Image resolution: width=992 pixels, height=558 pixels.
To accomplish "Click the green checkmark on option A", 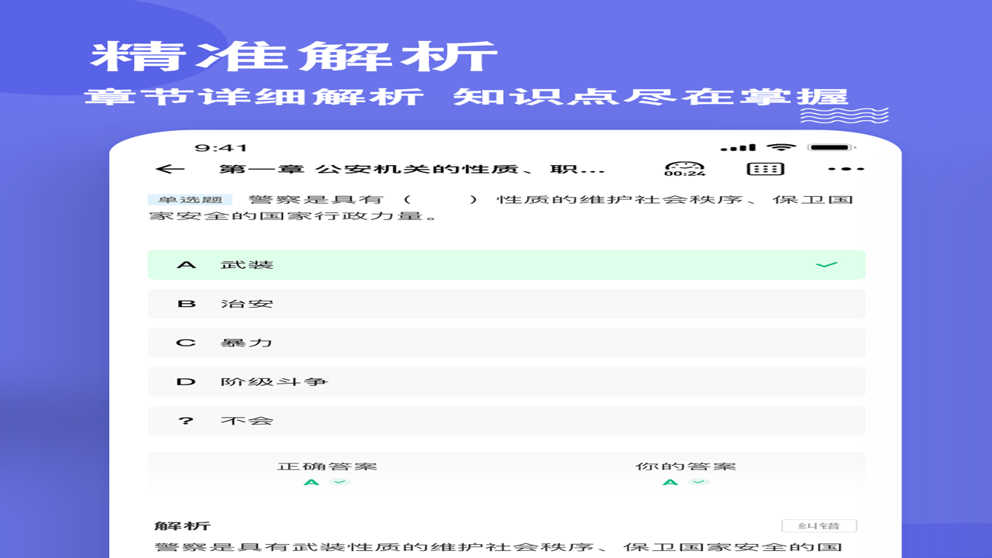I will tap(827, 265).
